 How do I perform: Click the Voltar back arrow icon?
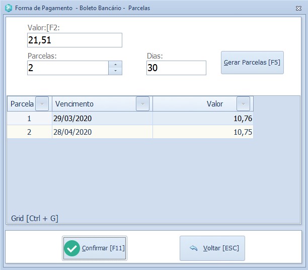(x=193, y=248)
